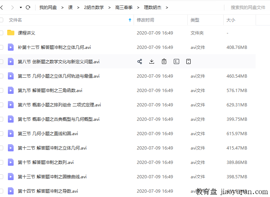Jump to 高三春季 breadcrumb folder
This screenshot has height=197, width=270.
124,7
